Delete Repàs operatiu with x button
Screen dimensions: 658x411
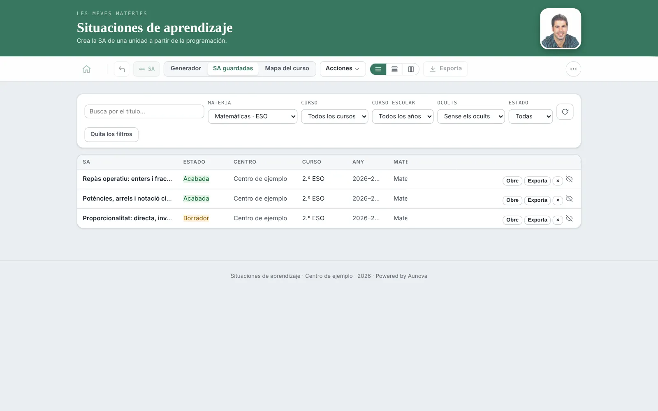tap(558, 181)
